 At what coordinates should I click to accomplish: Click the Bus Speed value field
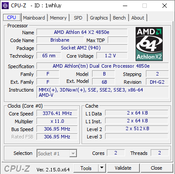point(57,129)
